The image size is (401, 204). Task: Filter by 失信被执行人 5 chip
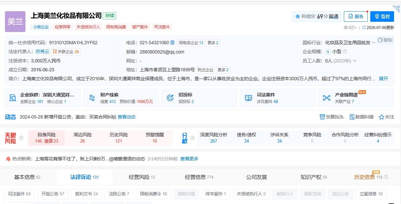(251, 194)
